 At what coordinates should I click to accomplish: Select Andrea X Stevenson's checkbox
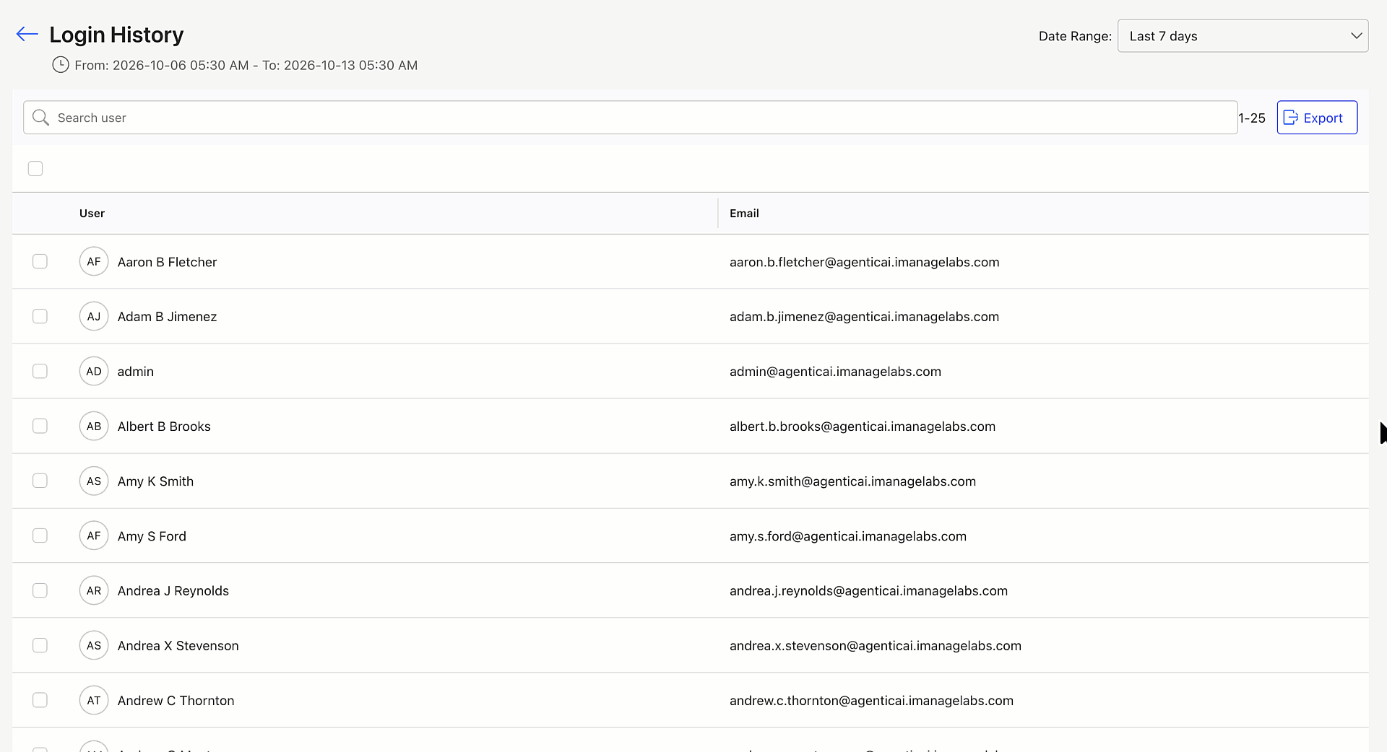40,645
